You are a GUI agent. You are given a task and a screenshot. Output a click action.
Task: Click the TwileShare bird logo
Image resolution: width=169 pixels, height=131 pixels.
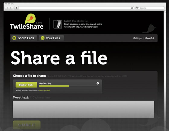point(30,19)
